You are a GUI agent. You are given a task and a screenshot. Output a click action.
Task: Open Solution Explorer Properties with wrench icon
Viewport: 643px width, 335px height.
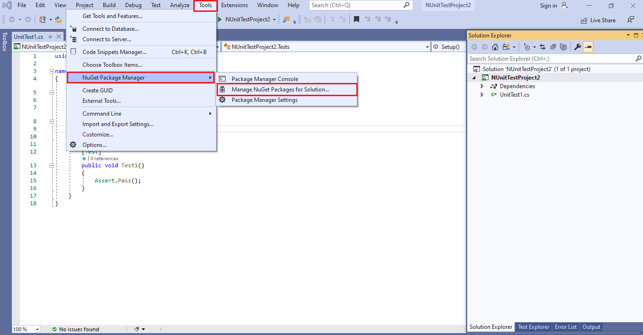(x=578, y=47)
